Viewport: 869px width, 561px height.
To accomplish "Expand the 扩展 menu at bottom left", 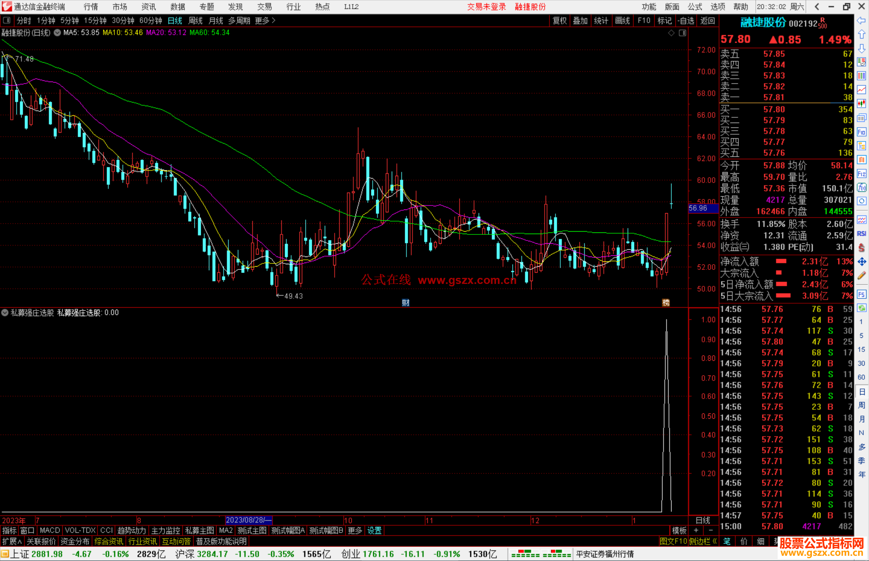I will point(12,541).
